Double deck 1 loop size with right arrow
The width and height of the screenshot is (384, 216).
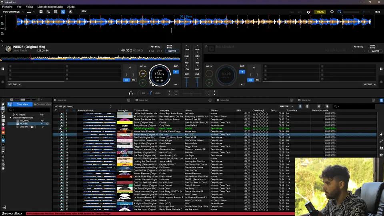coord(134,74)
